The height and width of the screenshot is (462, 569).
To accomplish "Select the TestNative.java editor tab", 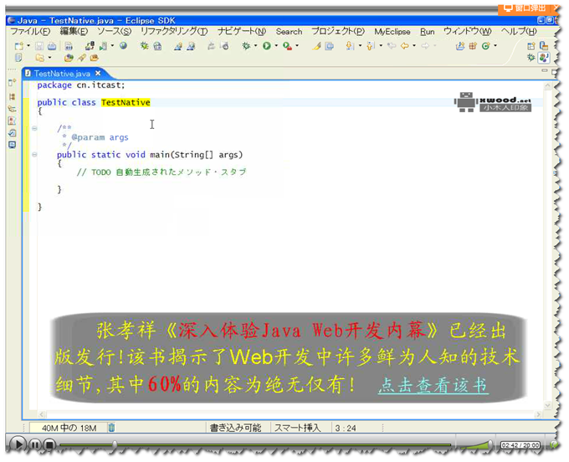I will (x=62, y=74).
